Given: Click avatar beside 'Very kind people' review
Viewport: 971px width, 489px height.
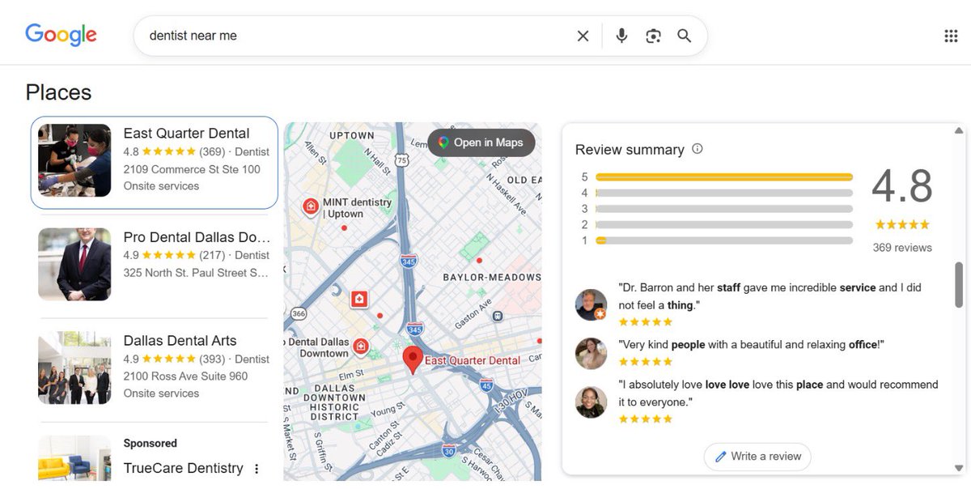Looking at the screenshot, I should coord(591,354).
